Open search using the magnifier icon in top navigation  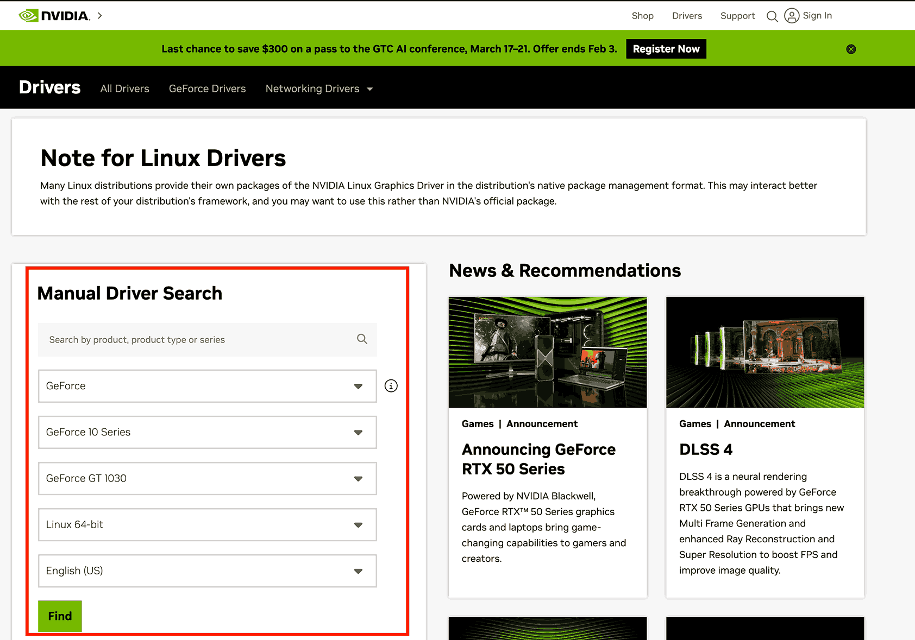point(772,16)
